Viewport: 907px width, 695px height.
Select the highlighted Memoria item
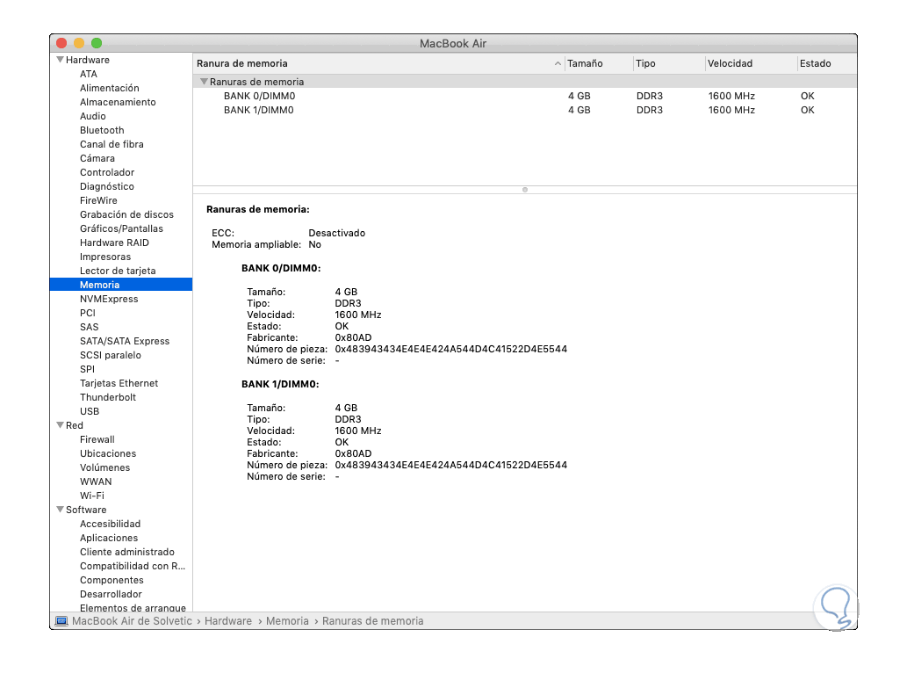[x=121, y=285]
